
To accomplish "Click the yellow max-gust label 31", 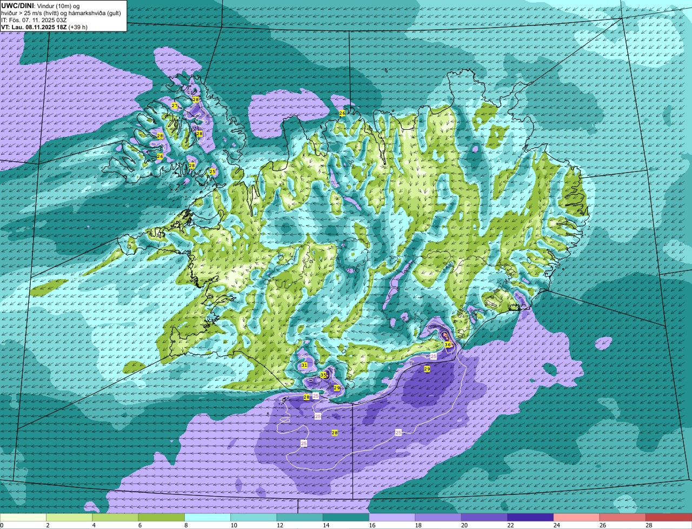I will point(304,365).
